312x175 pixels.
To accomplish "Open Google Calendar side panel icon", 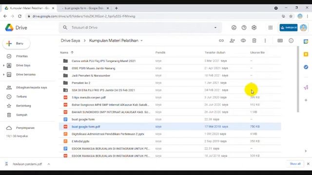I will [306, 41].
